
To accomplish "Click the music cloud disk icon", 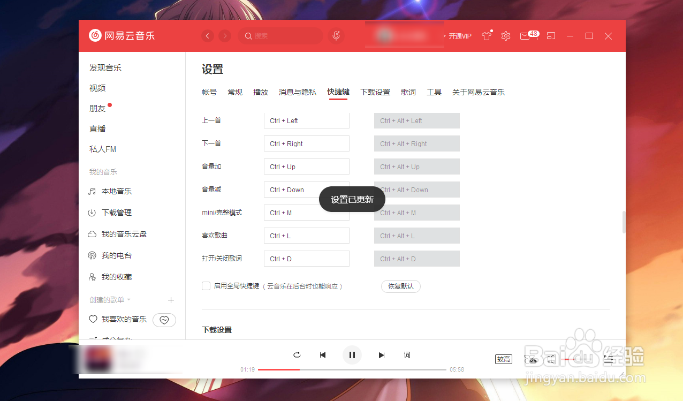I will click(92, 234).
